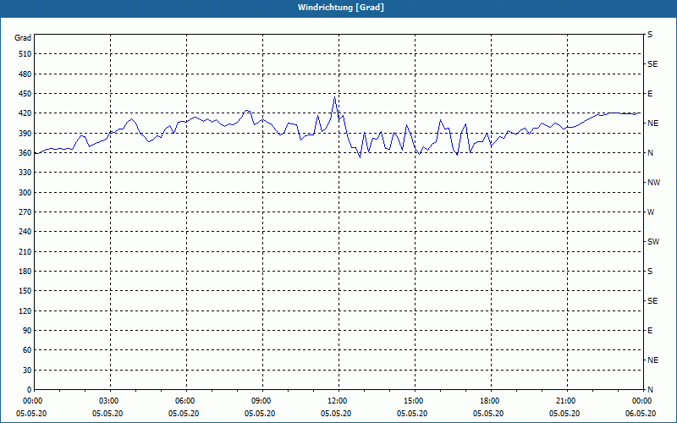This screenshot has width=677, height=423.
Task: Click the S compass label level with 180
Action: coord(650,272)
